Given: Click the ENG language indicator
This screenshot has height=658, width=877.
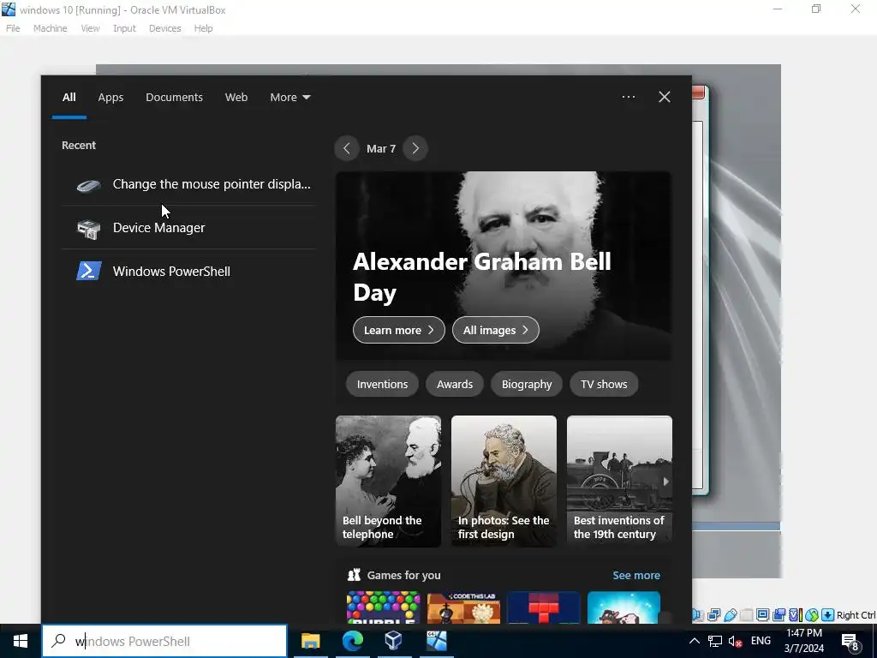Looking at the screenshot, I should (761, 641).
